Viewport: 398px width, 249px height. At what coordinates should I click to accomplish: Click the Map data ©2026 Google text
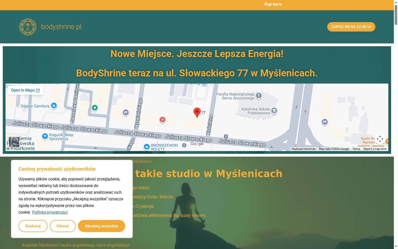[x=334, y=149]
